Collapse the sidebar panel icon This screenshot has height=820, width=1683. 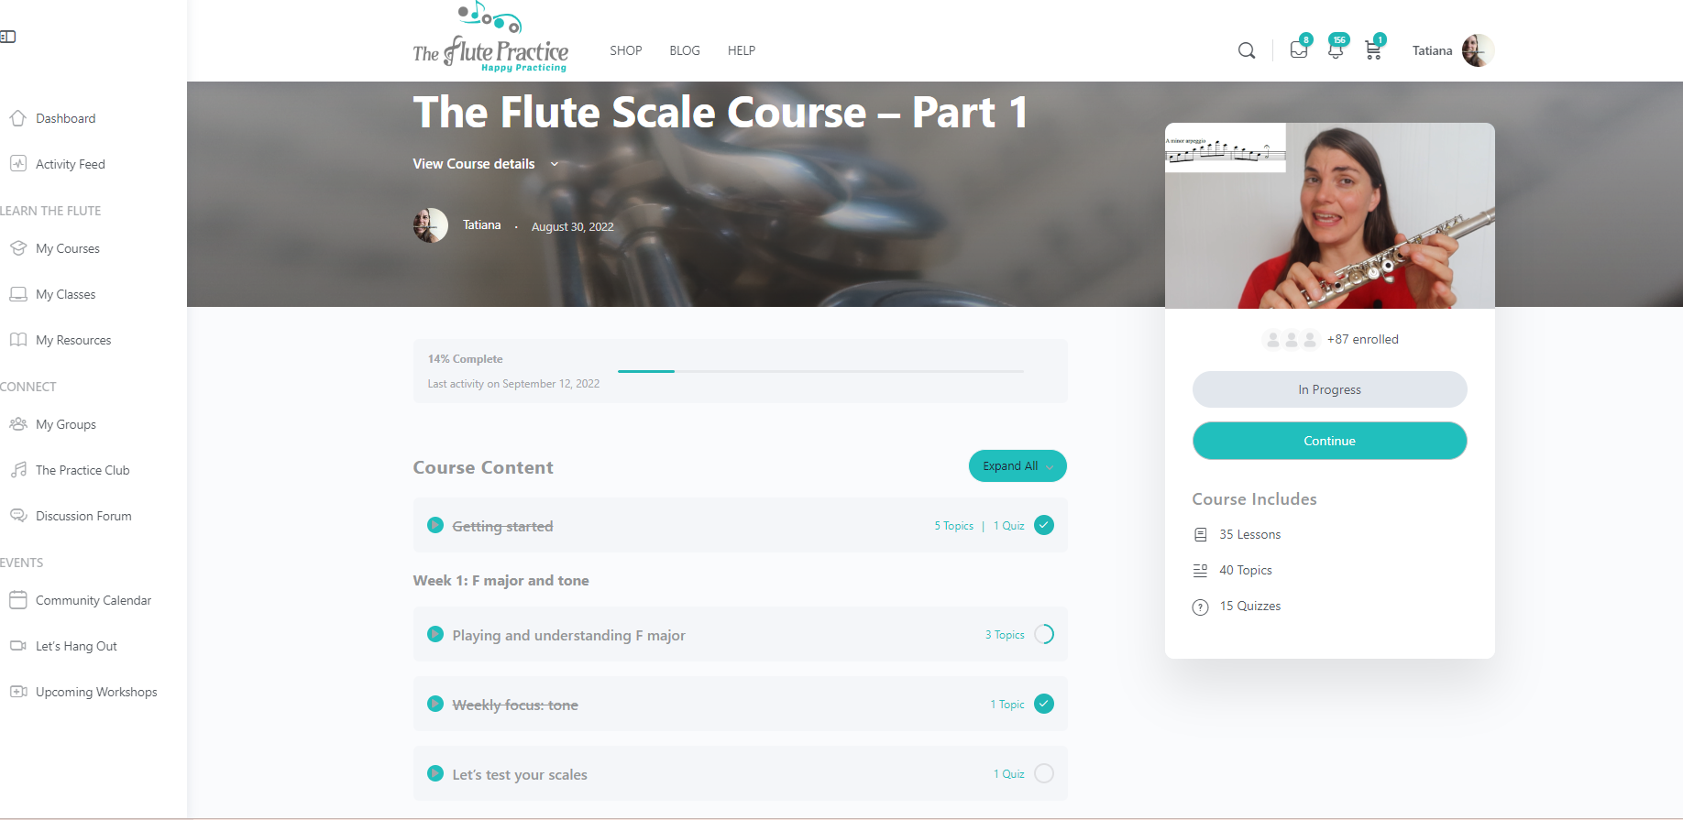click(x=7, y=37)
